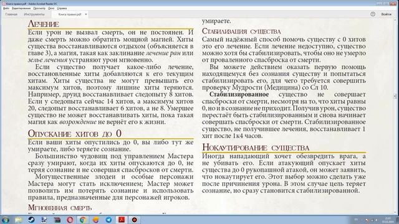Select the Книга правил.pdf document tab
399x224 pixels.
[70, 14]
